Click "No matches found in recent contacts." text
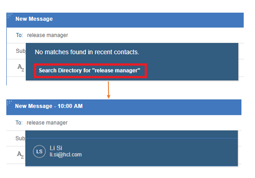This screenshot has height=178, width=255. [87, 52]
